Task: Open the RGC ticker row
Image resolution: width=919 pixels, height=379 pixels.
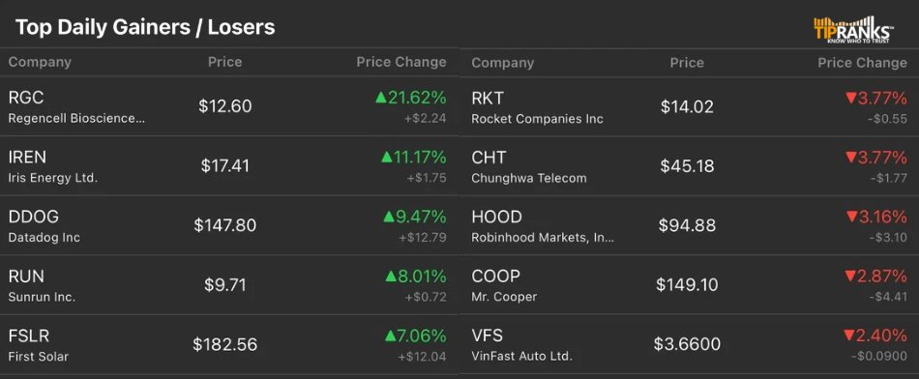Action: 229,106
